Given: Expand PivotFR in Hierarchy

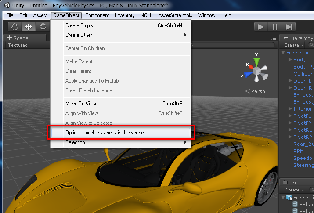Looking at the screenshot, I should tap(290, 123).
